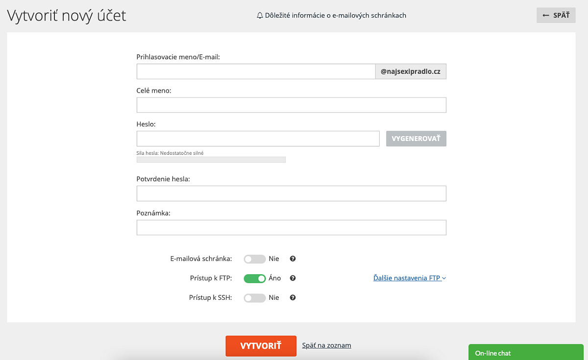Click the bell icon beside Dôležité informácie
Image resolution: width=588 pixels, height=360 pixels.
tap(260, 15)
